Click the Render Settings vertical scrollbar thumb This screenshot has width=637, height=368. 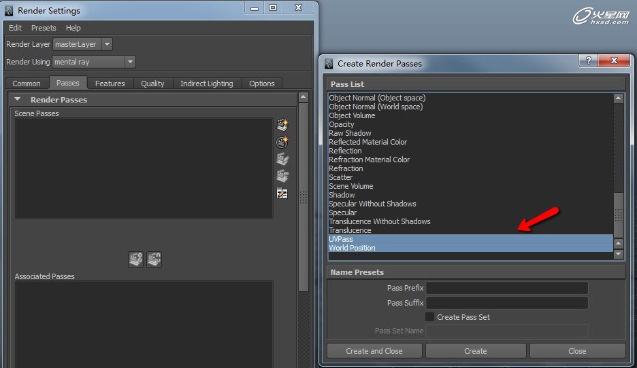click(x=303, y=197)
